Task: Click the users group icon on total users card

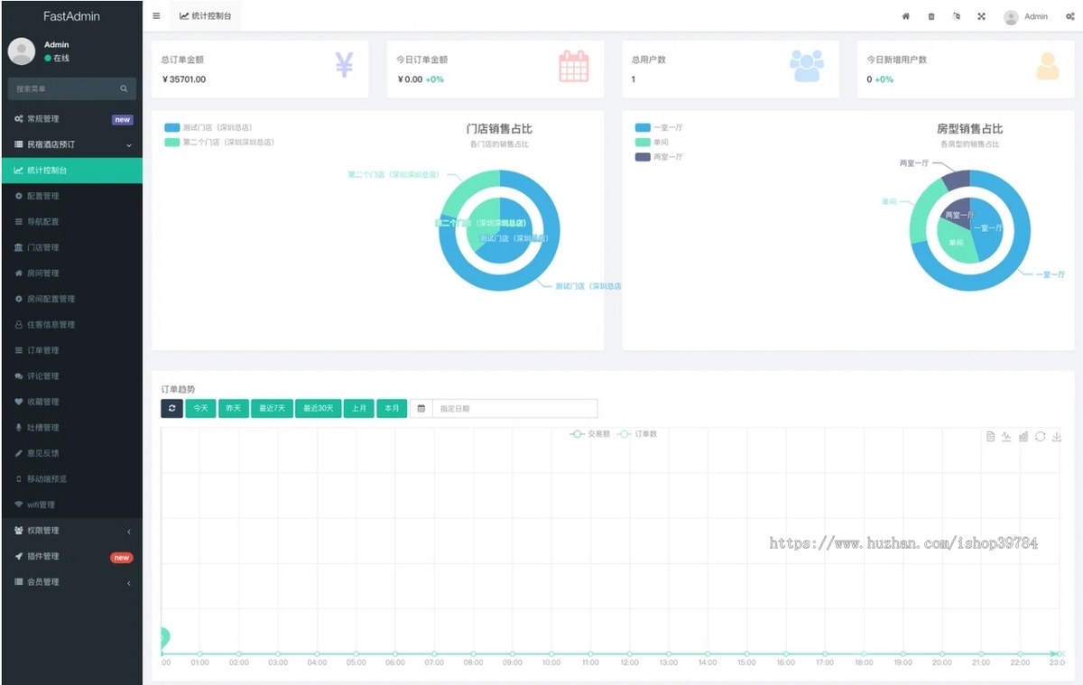Action: pos(807,66)
